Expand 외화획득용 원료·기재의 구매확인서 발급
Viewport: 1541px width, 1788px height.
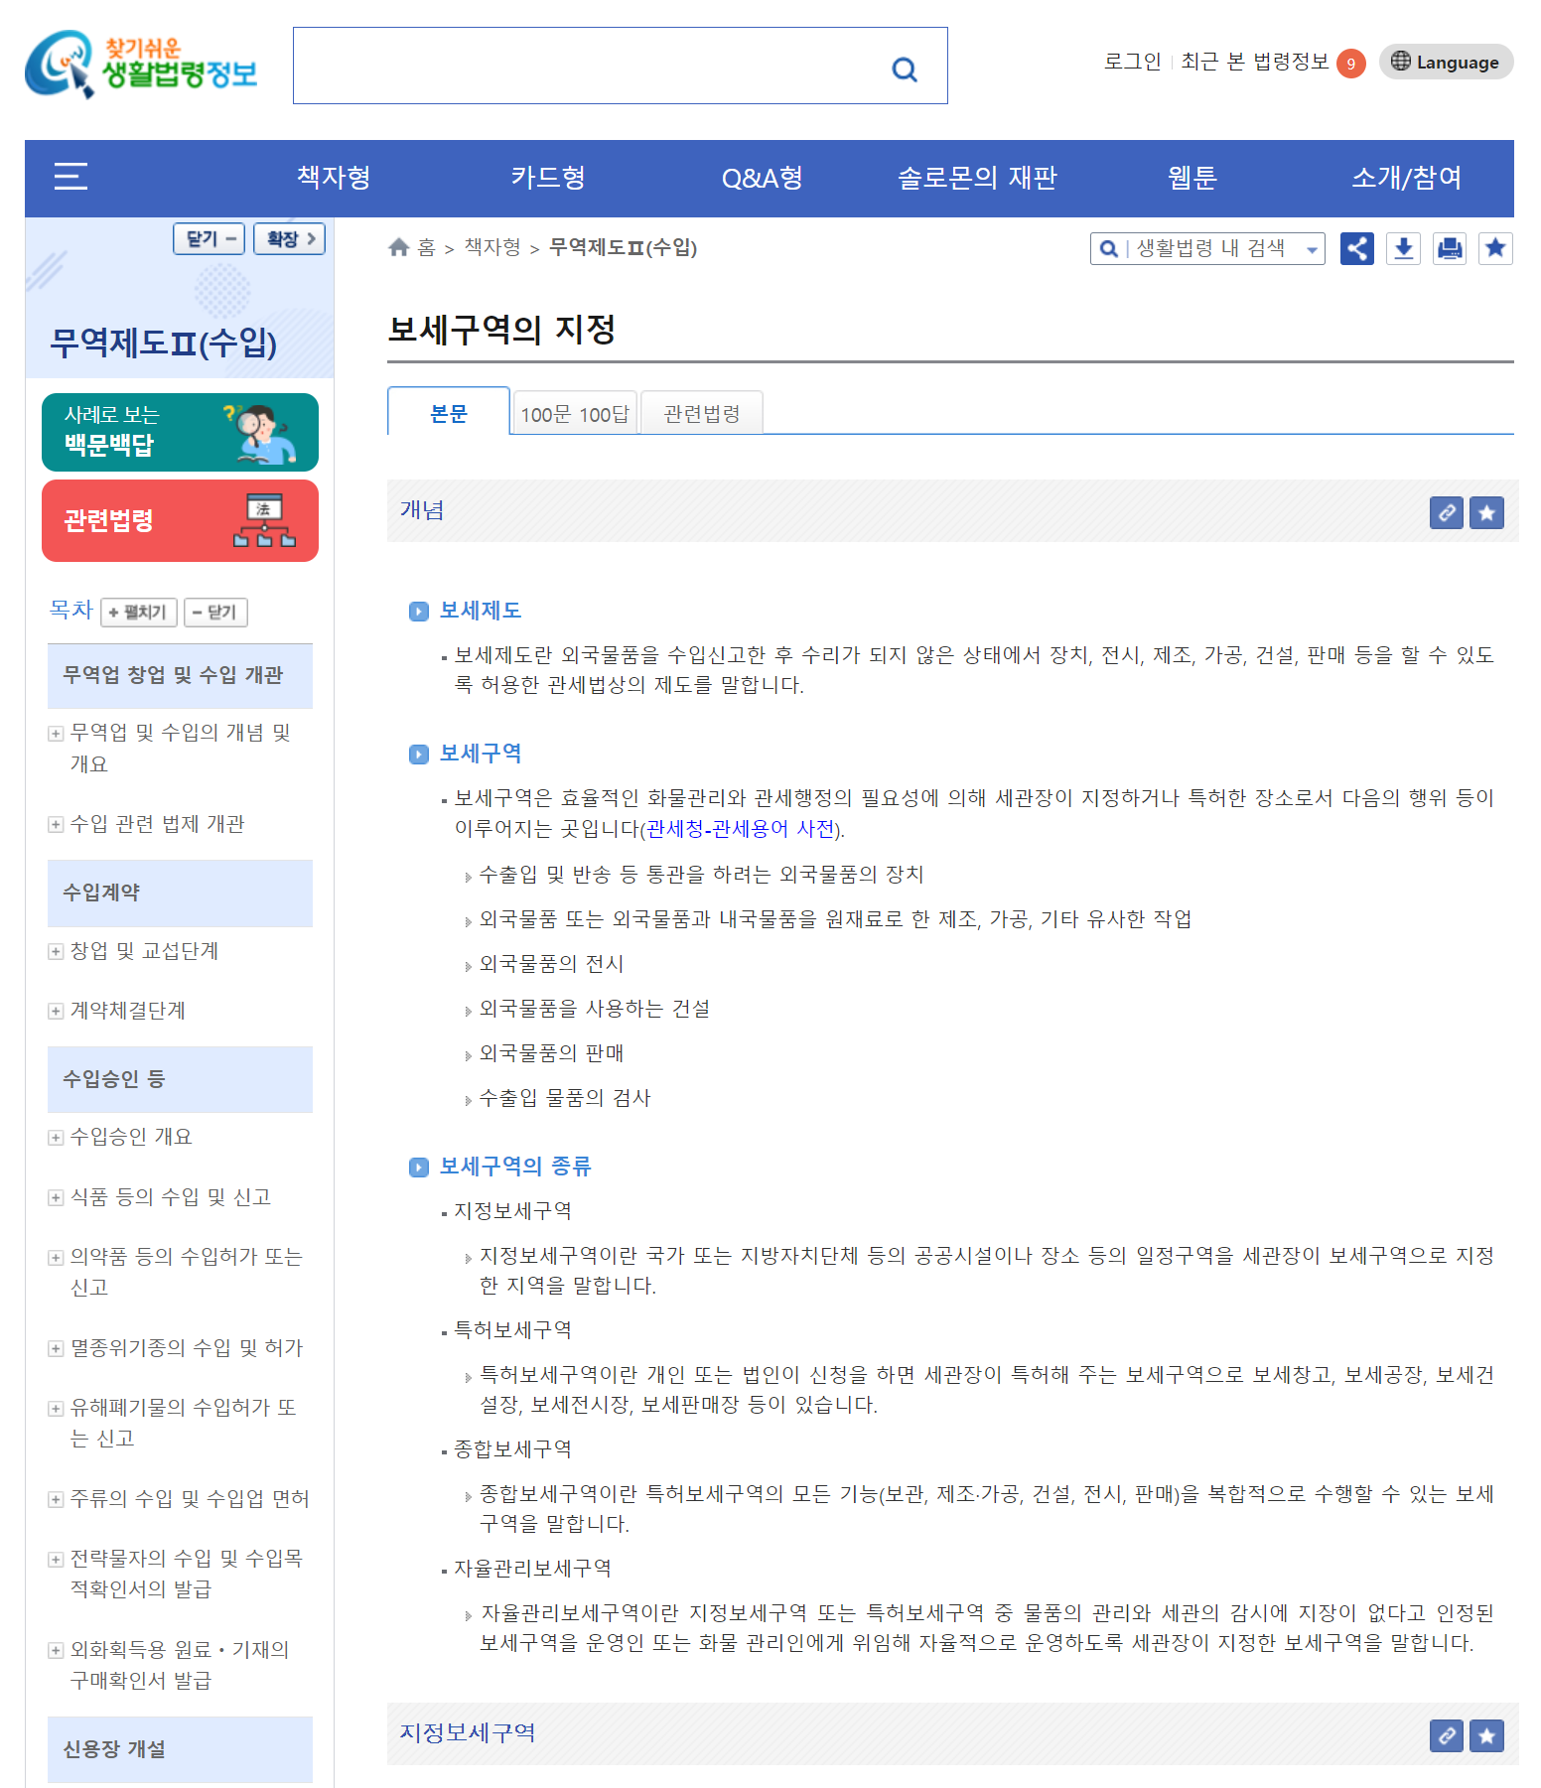click(56, 1650)
